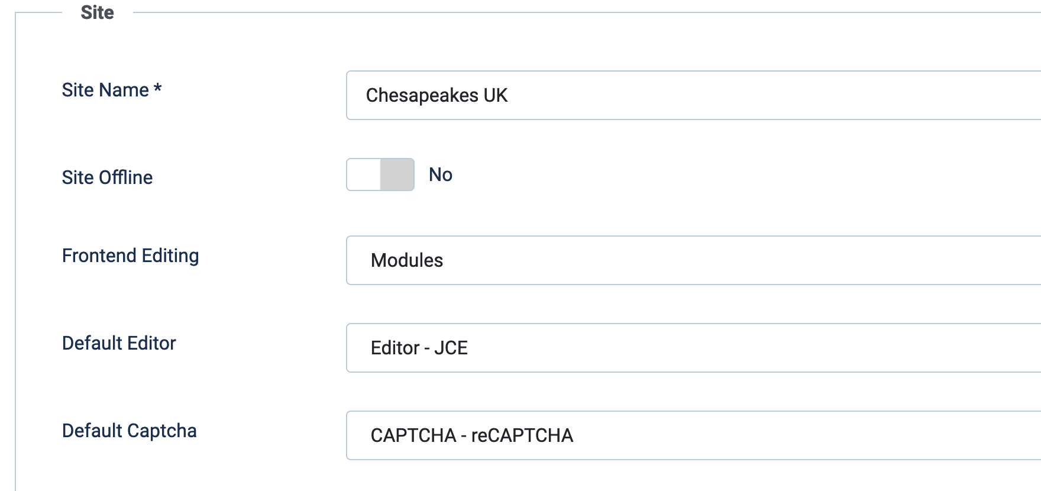This screenshot has width=1041, height=491.
Task: Open the Default Editor dropdown
Action: pos(692,348)
